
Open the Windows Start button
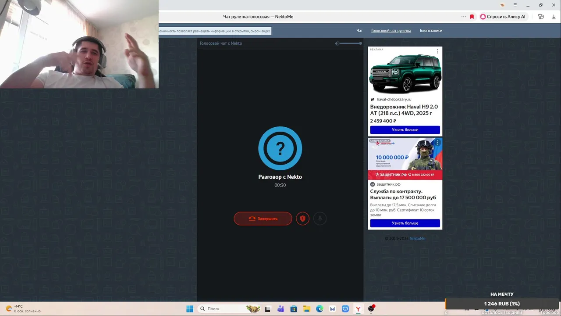(x=190, y=309)
